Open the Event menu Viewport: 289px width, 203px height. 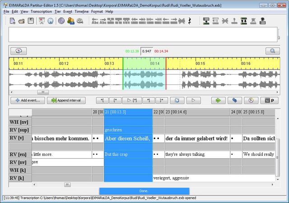click(x=68, y=11)
